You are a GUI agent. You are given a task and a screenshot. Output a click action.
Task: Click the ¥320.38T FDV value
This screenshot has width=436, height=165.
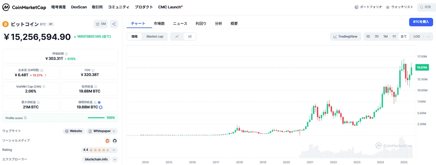tap(90, 75)
